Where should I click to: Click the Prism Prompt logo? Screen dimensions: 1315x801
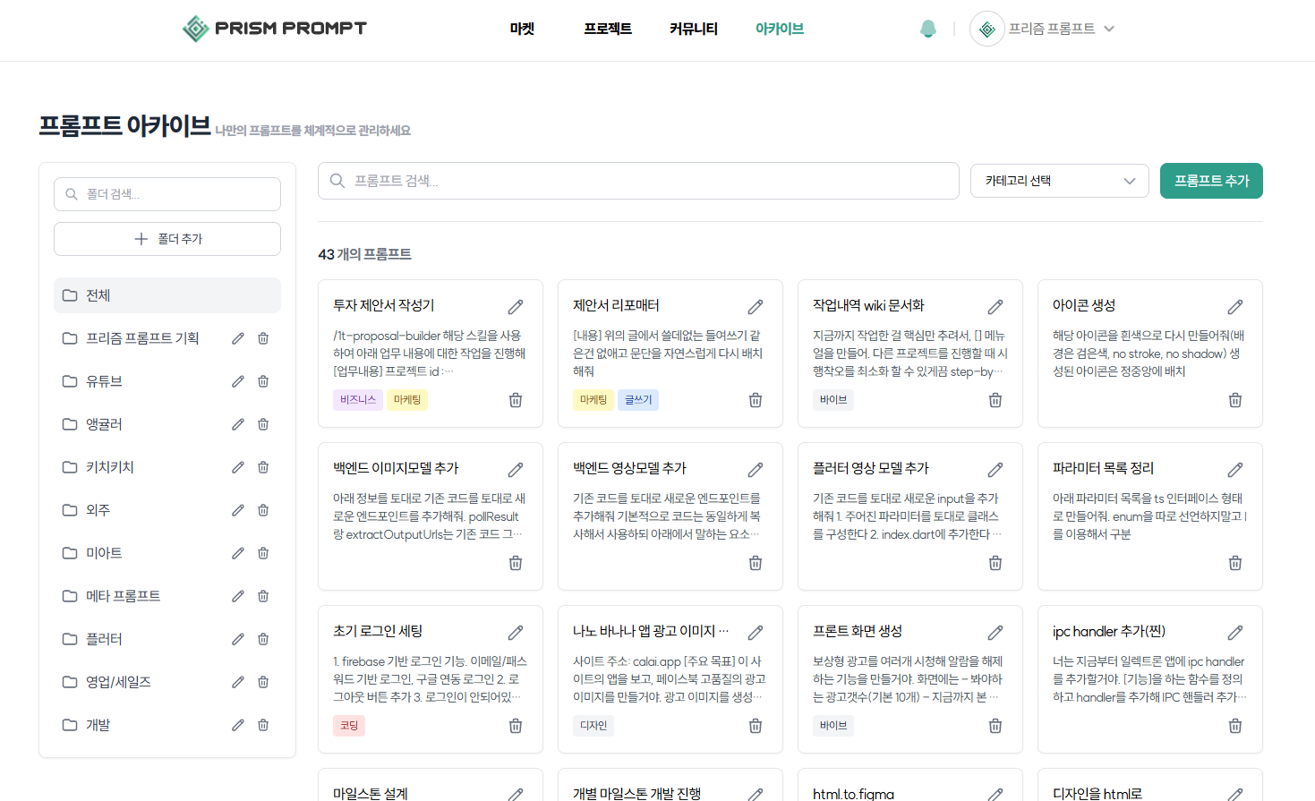pyautogui.click(x=275, y=29)
